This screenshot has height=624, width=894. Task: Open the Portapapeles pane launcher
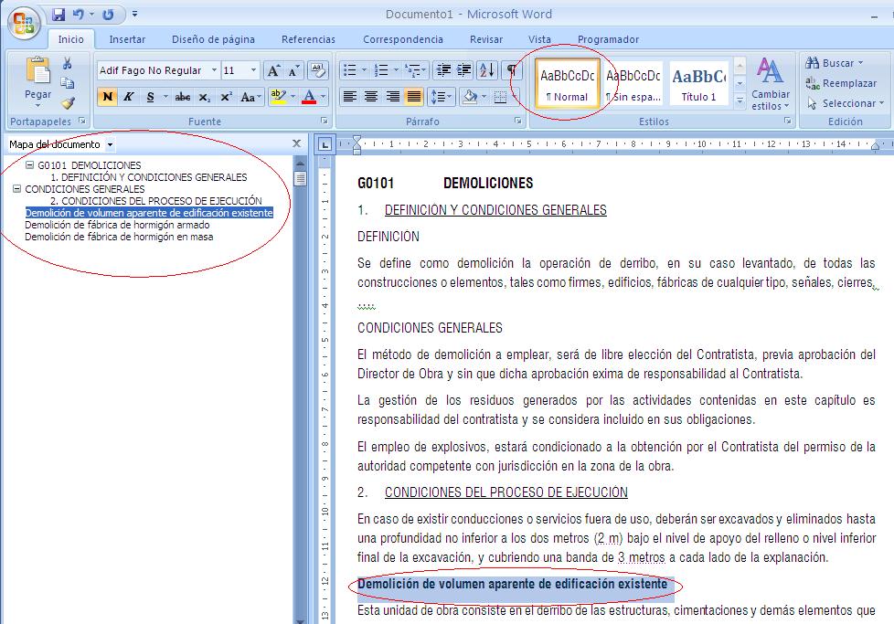(x=82, y=121)
